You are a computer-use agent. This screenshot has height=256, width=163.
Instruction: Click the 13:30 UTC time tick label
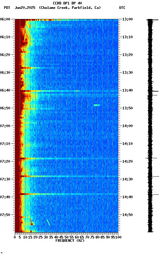[x=128, y=73]
